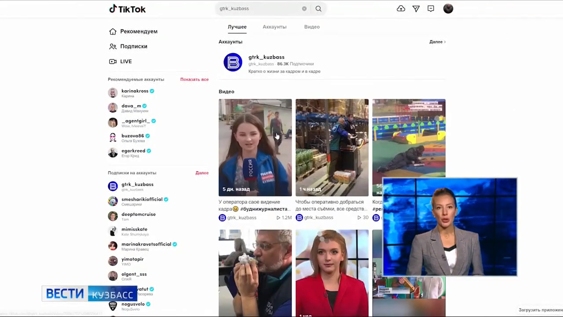This screenshot has width=563, height=317.
Task: Click Показать все recommended accounts
Action: coord(194,79)
